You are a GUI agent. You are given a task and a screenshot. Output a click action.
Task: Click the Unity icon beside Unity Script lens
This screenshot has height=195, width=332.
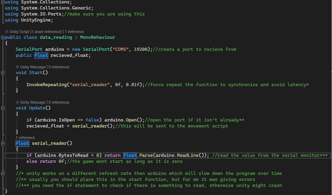click(7, 32)
